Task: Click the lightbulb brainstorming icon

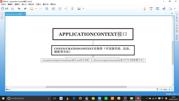Action: click(x=145, y=9)
